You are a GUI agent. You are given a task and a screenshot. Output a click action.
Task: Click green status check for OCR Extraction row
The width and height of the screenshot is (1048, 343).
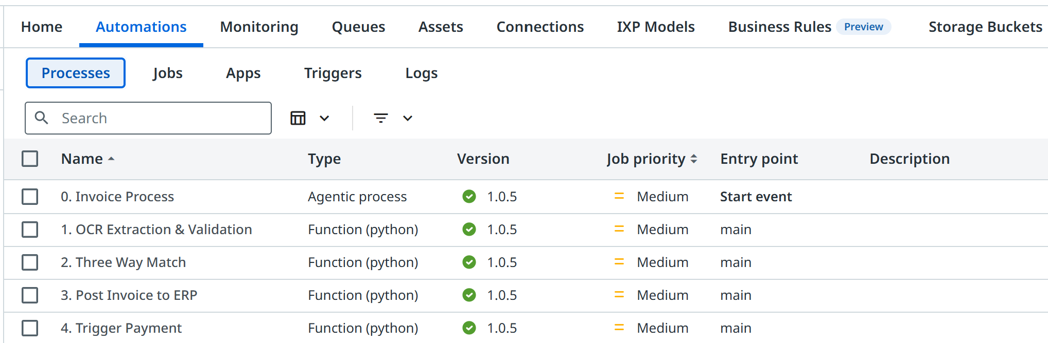[469, 230]
